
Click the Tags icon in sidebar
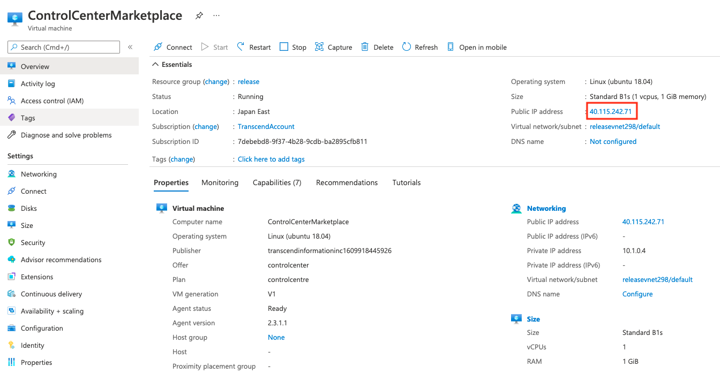12,118
